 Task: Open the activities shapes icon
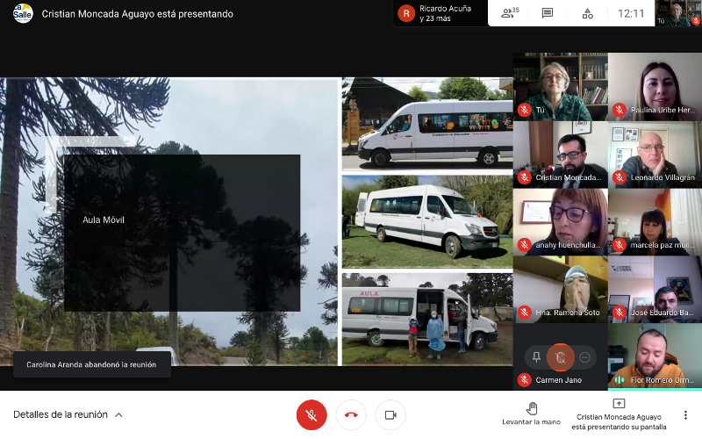click(587, 13)
